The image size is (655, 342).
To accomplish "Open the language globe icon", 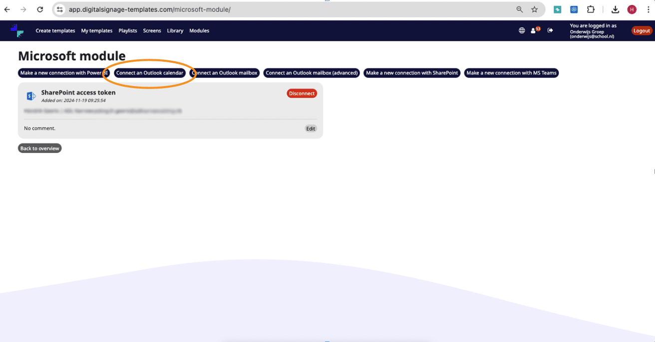I will [x=522, y=30].
